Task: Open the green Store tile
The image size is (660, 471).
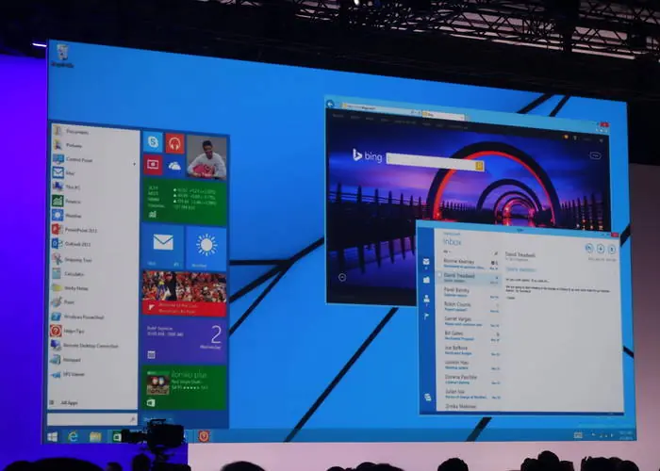Action: pos(185,386)
